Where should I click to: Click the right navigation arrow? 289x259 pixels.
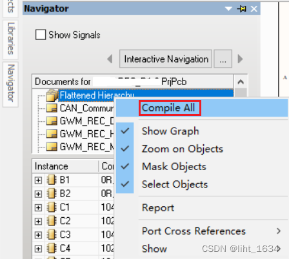pyautogui.click(x=240, y=59)
